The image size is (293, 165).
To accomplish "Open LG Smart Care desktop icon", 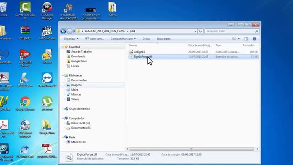I will pyautogui.click(x=25, y=151).
